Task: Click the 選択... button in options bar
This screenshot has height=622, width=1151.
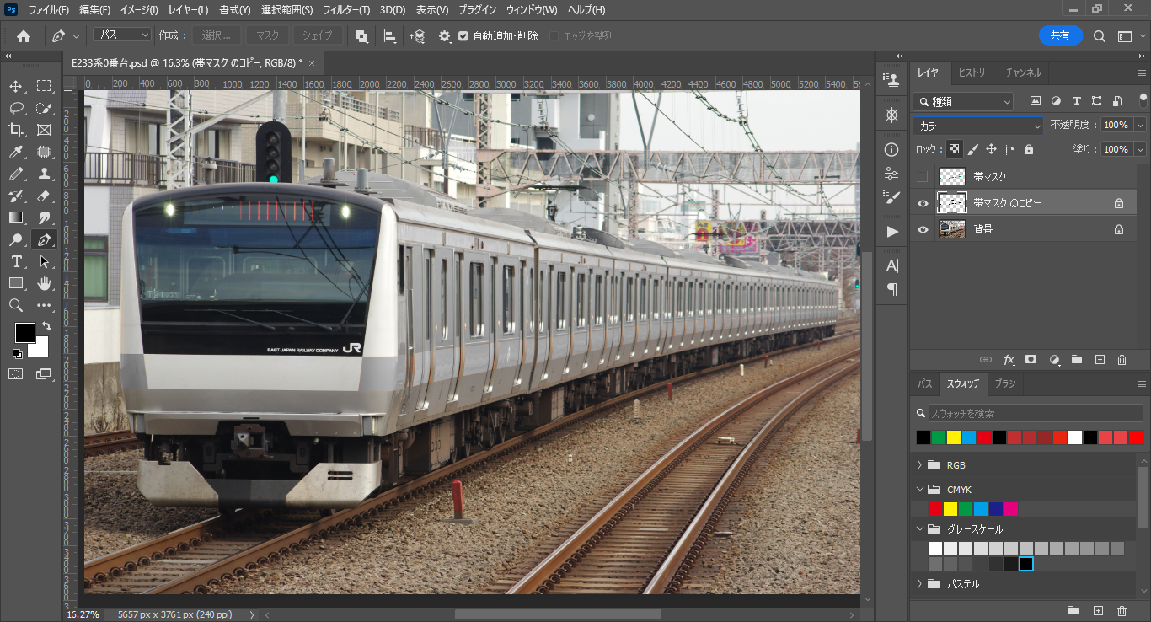Action: pos(217,35)
